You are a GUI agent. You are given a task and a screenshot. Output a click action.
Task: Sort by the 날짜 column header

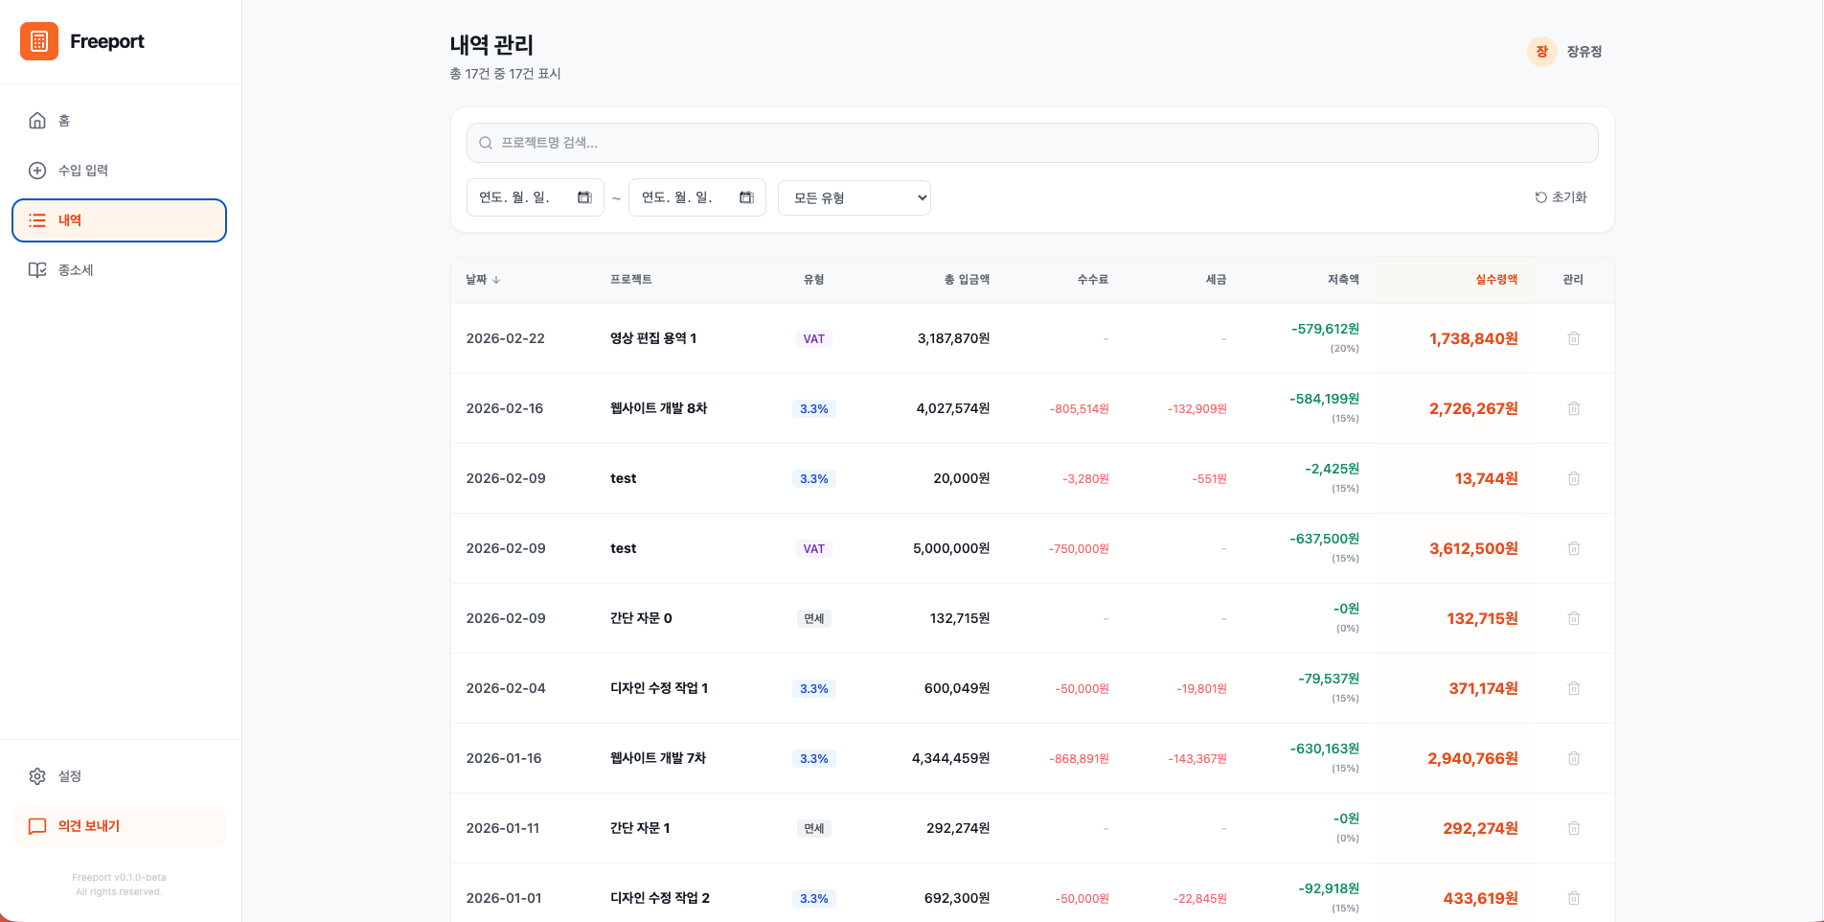(x=483, y=280)
